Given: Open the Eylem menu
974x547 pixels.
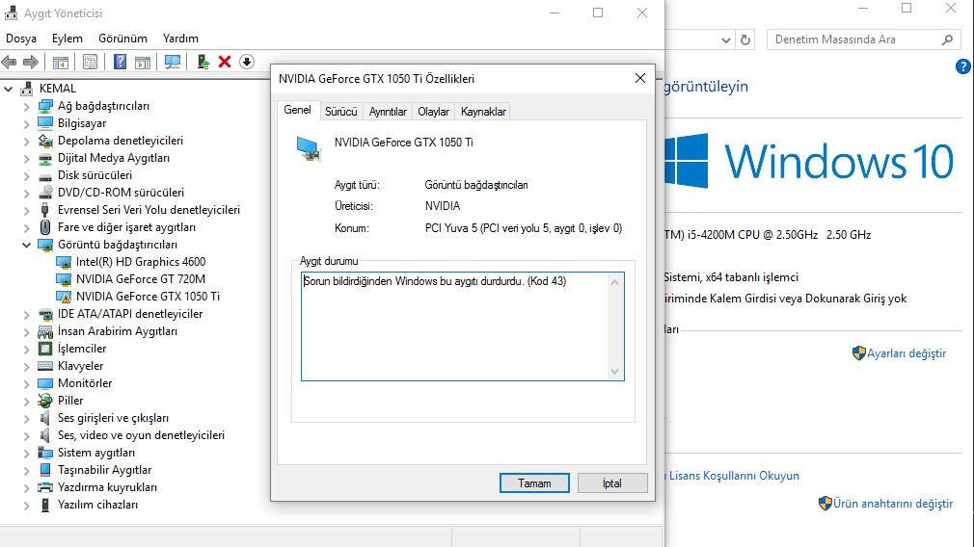Looking at the screenshot, I should click(68, 39).
